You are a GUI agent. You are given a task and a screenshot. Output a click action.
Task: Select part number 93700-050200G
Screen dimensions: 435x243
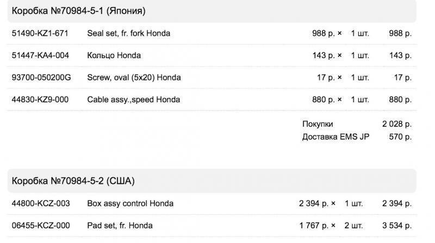[41, 77]
